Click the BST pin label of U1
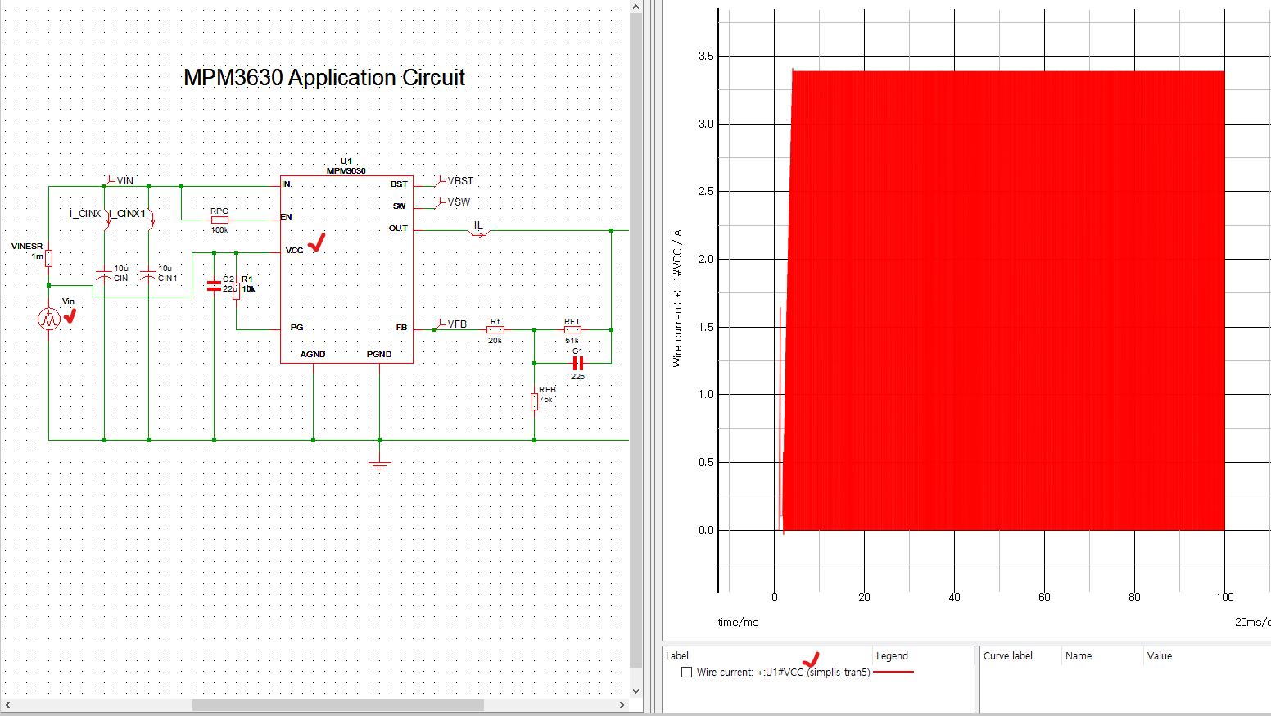 [x=399, y=184]
